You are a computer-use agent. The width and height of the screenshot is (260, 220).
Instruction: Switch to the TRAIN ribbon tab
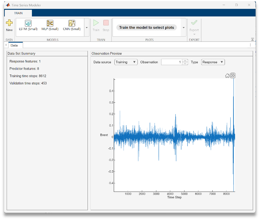pyautogui.click(x=18, y=13)
